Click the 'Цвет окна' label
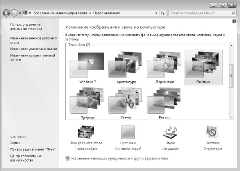This screenshot has width=240, height=171. [x=128, y=143]
